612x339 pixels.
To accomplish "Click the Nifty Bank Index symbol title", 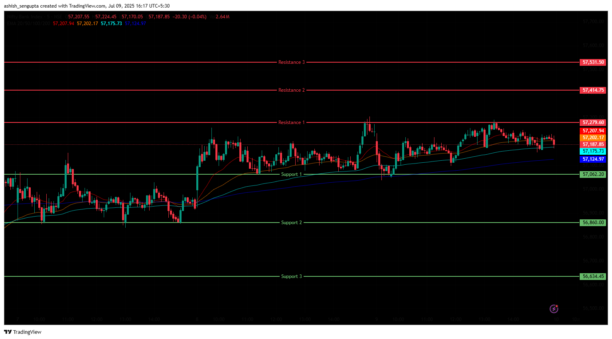I will pyautogui.click(x=25, y=17).
